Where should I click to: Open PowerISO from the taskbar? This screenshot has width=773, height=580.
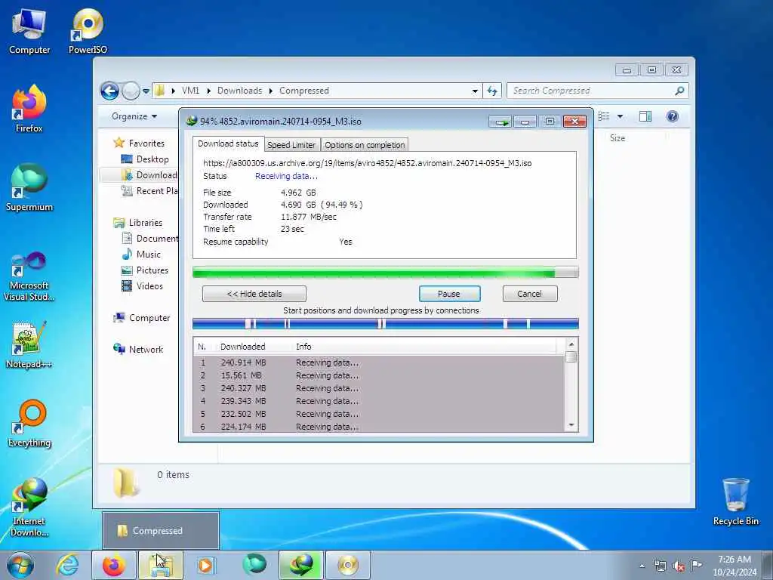click(x=347, y=565)
